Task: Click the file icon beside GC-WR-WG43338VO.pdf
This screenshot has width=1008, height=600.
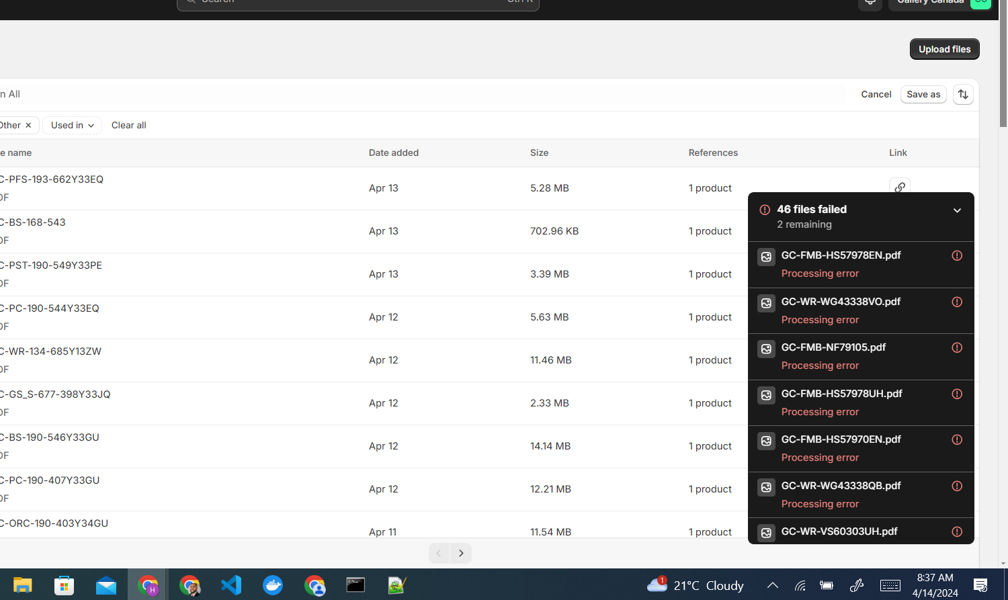Action: click(766, 303)
